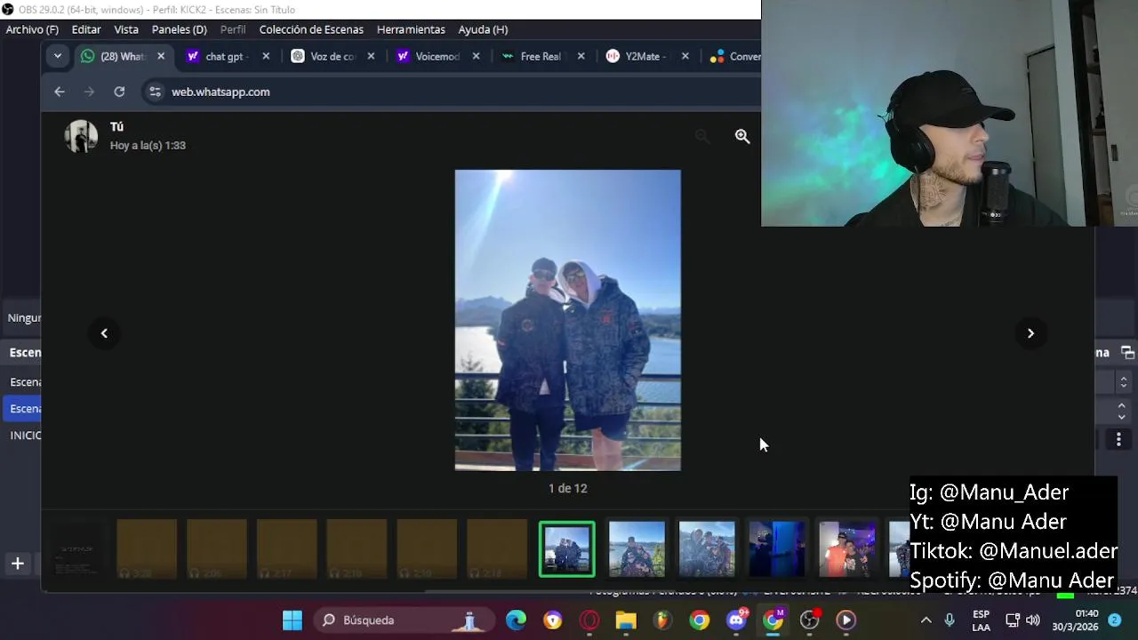Click the main enlarged couple photo

[568, 320]
